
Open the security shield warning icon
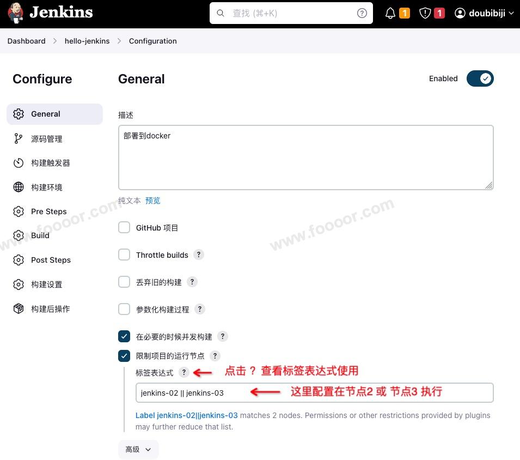point(425,14)
